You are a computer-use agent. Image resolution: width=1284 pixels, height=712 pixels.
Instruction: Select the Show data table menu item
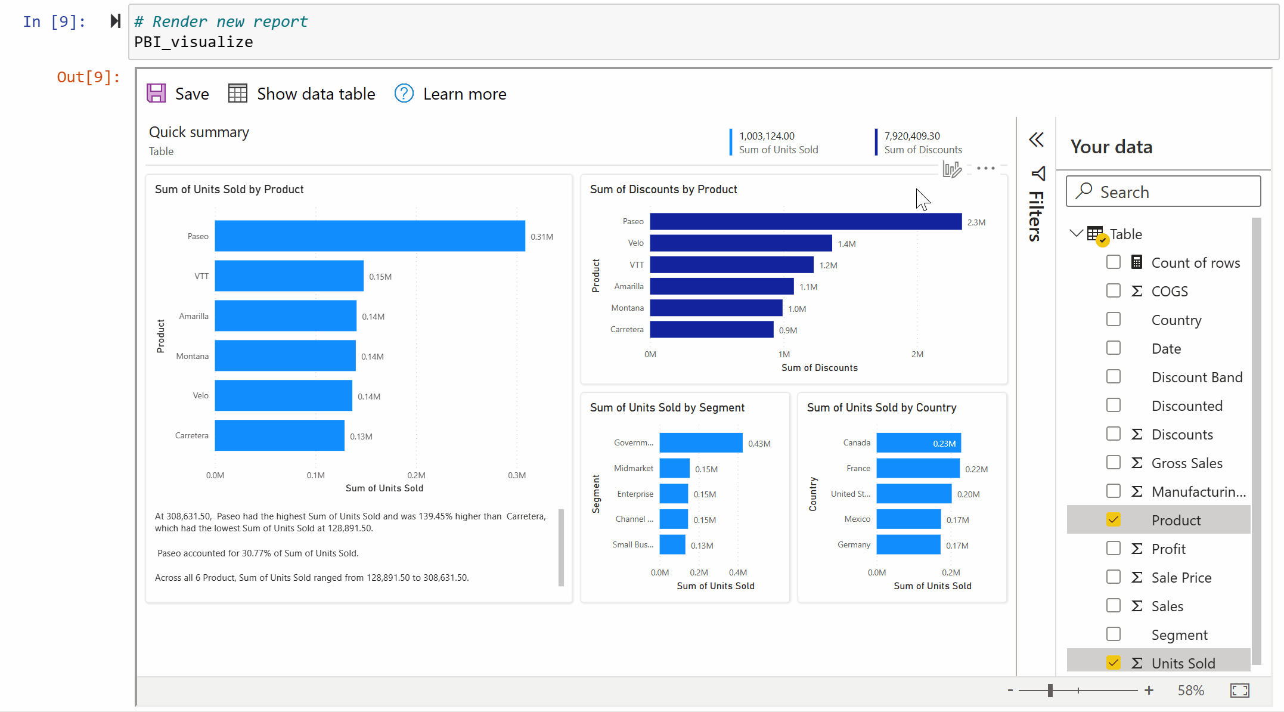tap(300, 93)
